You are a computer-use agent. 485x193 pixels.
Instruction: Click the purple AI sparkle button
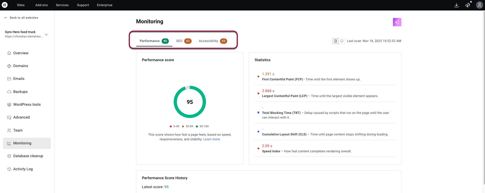(x=397, y=22)
